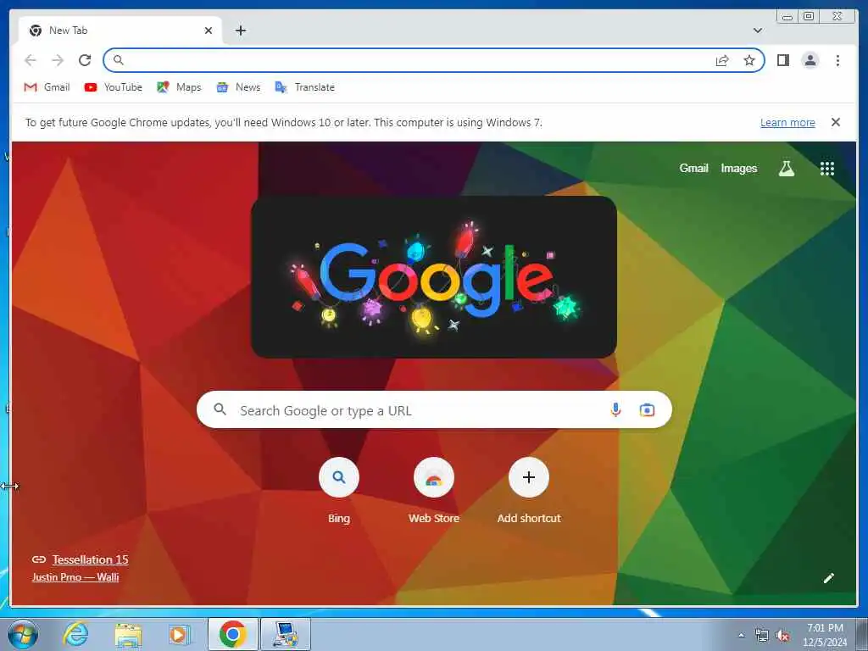Open the computer utility taskbar icon

click(286, 634)
